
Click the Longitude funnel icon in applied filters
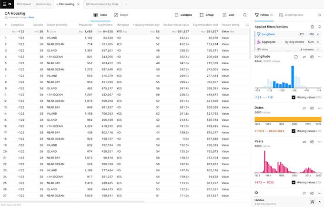click(259, 34)
